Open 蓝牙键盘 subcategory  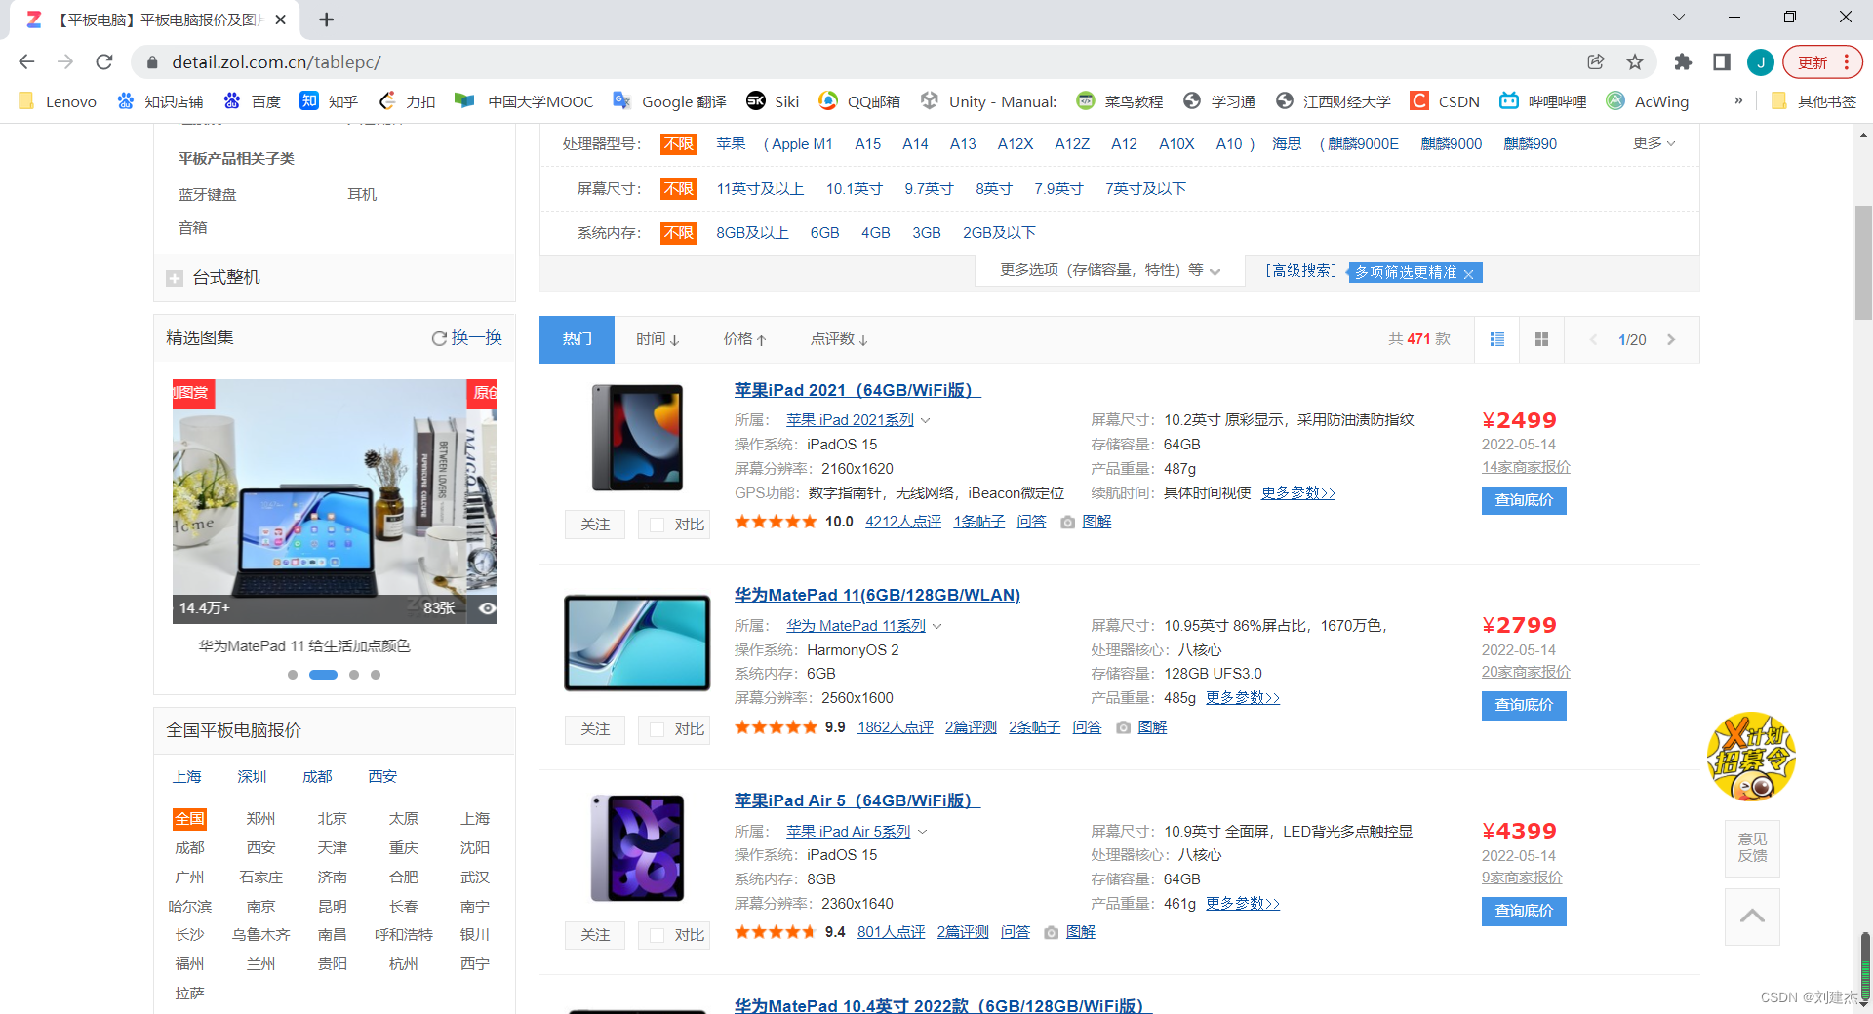coord(208,195)
